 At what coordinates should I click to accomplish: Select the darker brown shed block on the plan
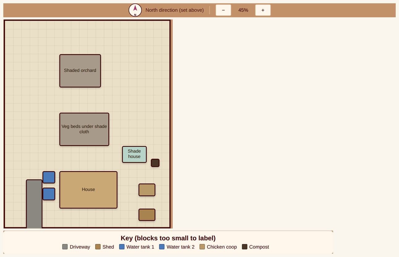tap(147, 215)
